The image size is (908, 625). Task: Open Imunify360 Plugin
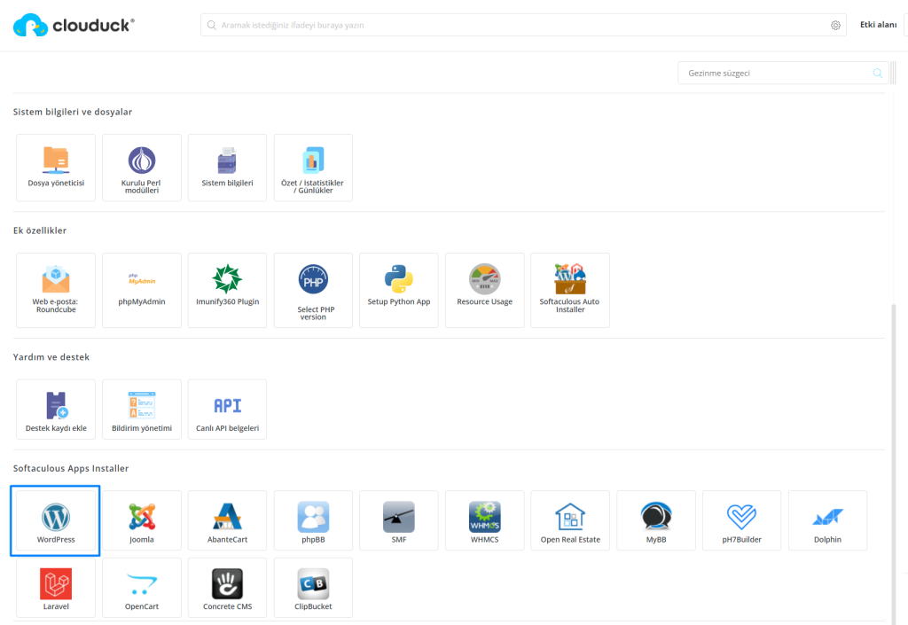coord(227,290)
